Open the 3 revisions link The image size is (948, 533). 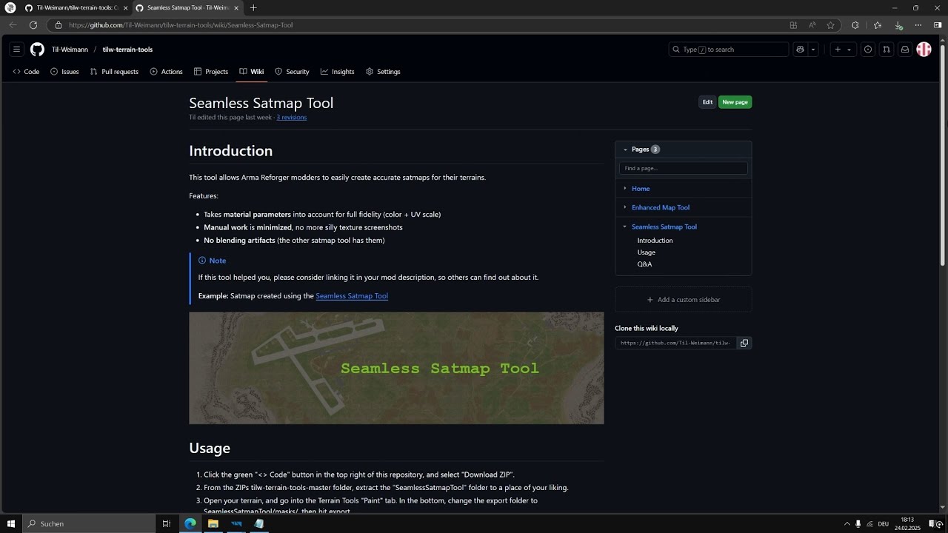click(x=291, y=117)
